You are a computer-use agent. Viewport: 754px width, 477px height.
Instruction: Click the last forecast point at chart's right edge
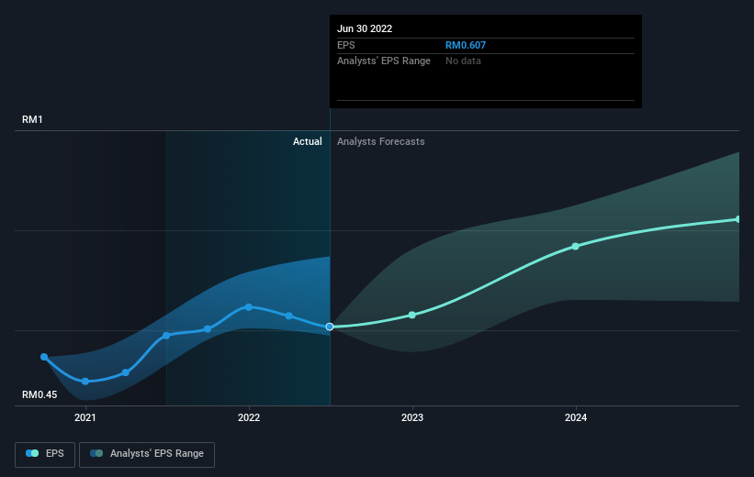pyautogui.click(x=738, y=219)
